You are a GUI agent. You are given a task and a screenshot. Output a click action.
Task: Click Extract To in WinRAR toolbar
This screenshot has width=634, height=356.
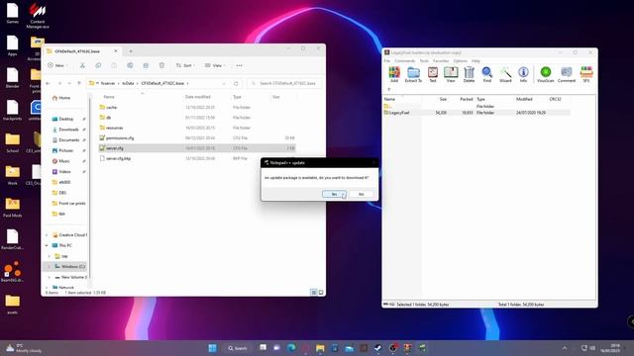[x=413, y=75]
